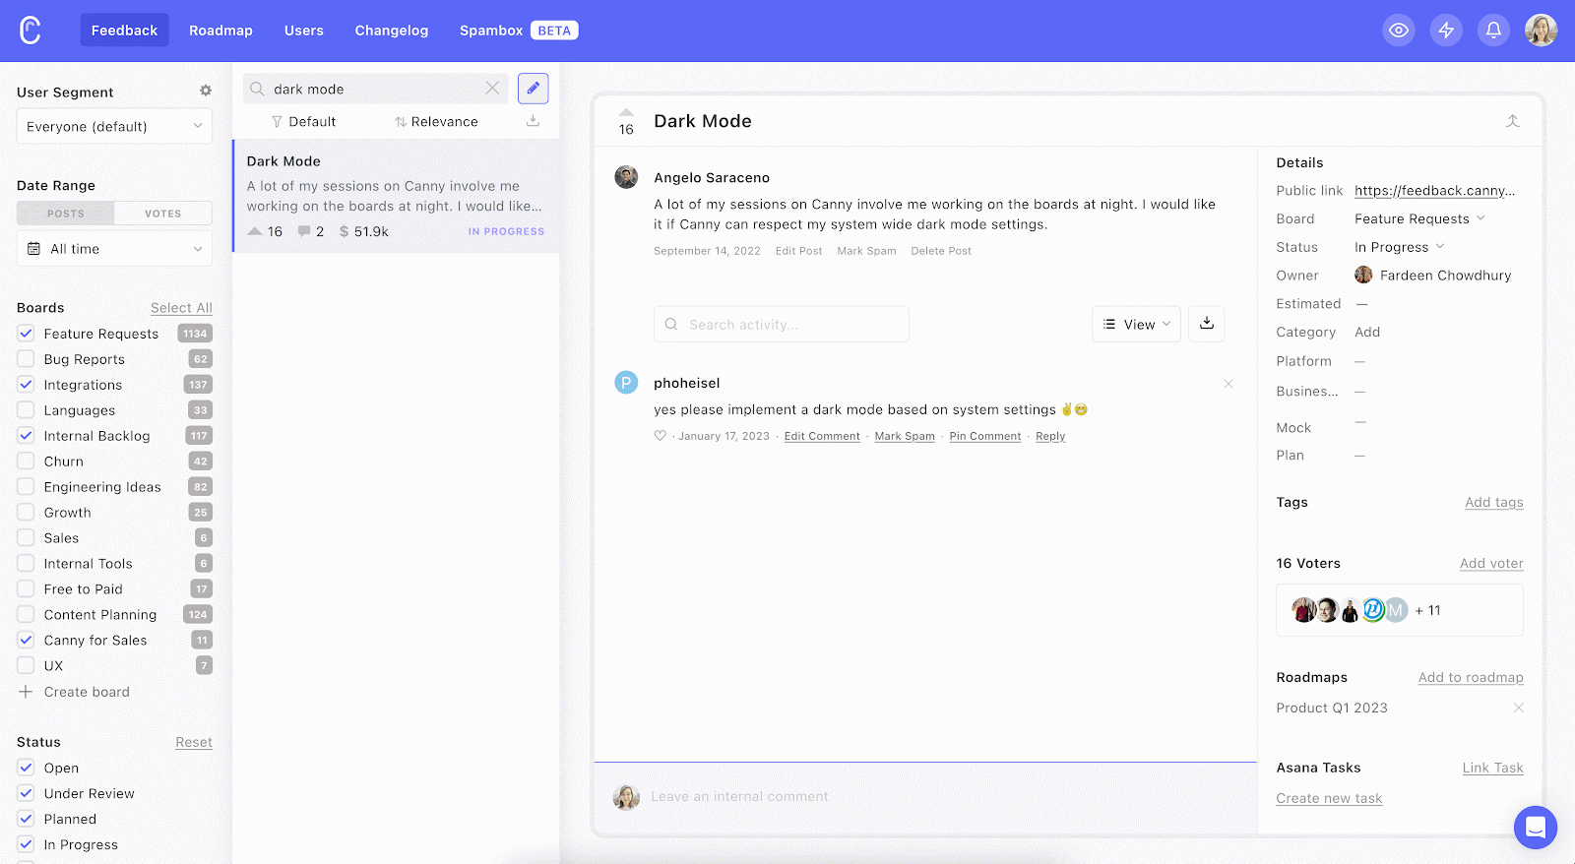The height and width of the screenshot is (864, 1575).
Task: Click the Default filter funnel icon
Action: click(277, 122)
